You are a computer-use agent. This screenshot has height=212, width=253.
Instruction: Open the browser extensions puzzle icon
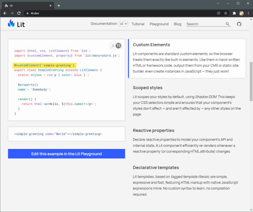pos(234,13)
